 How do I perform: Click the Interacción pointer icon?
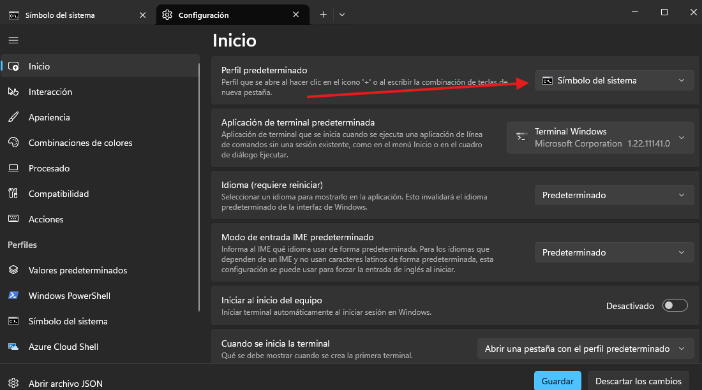13,92
